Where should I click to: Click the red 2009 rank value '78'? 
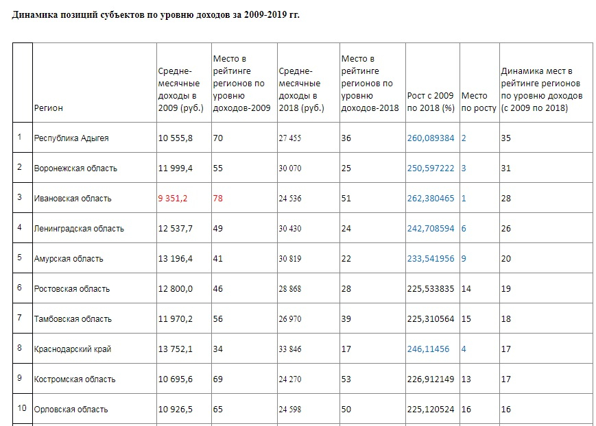(x=218, y=198)
